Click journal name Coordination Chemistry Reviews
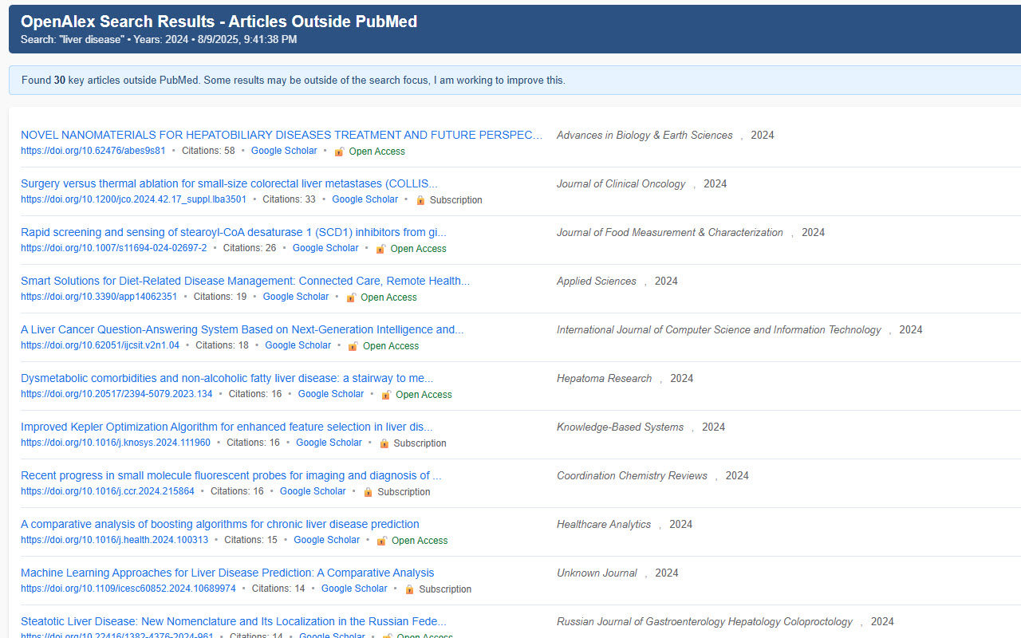Viewport: 1021px width, 638px height. (x=633, y=475)
